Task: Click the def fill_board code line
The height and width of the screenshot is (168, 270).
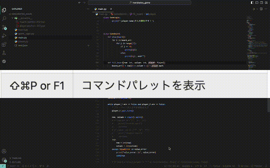Action: pos(136,63)
